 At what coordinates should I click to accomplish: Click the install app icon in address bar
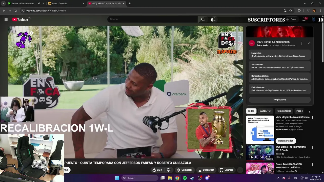[x=285, y=11]
